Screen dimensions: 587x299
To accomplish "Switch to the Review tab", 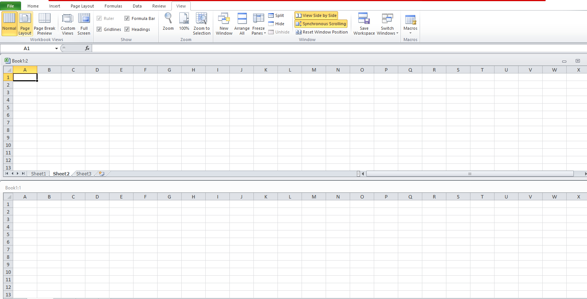I will (x=159, y=6).
